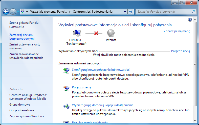Expand the chevron before Wszystkie elementy Panelu
The height and width of the screenshot is (125, 199).
click(x=27, y=12)
